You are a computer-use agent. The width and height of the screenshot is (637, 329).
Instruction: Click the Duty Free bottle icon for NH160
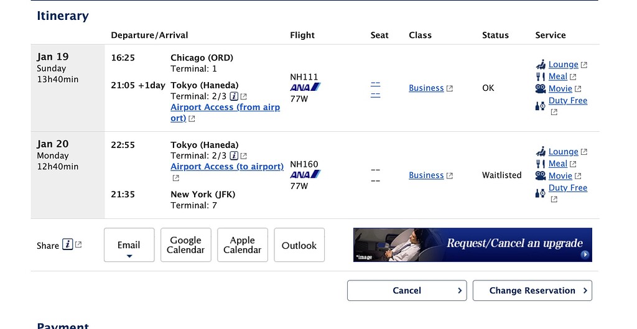pyautogui.click(x=541, y=193)
